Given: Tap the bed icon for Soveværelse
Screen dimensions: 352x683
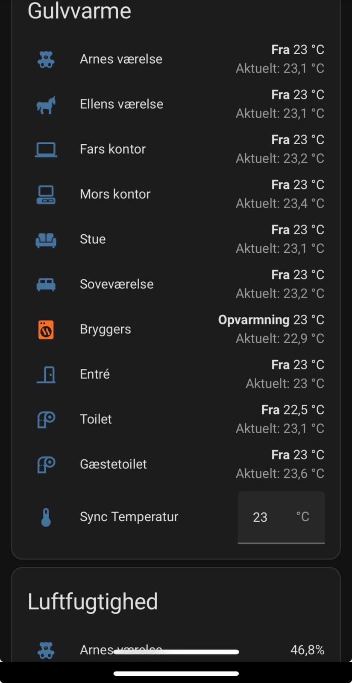Looking at the screenshot, I should (46, 284).
